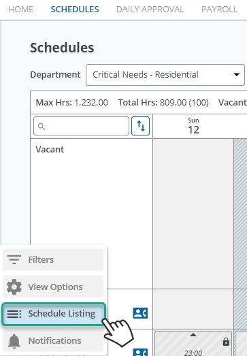This screenshot has height=356, width=247.
Task: Click the View Options gear icon
Action: click(x=14, y=287)
